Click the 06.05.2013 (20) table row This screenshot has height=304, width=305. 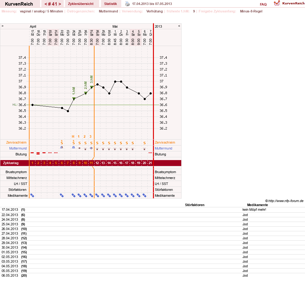coord(152,276)
